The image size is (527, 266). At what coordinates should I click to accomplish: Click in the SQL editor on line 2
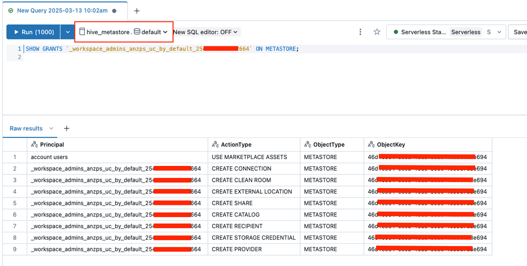pyautogui.click(x=158, y=57)
